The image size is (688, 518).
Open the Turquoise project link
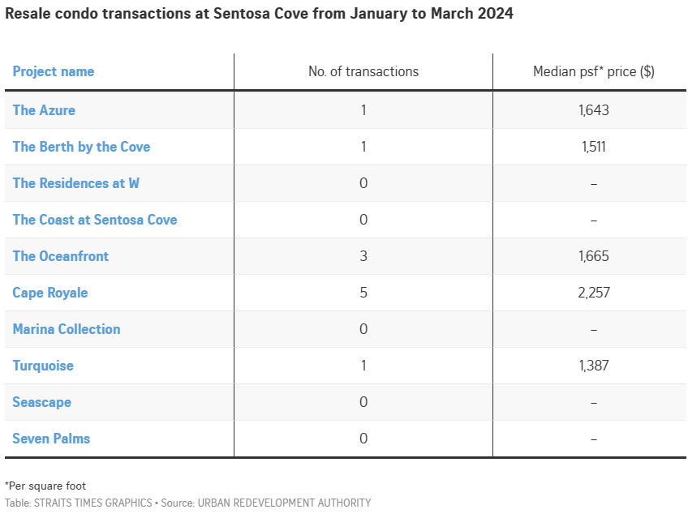(x=43, y=366)
